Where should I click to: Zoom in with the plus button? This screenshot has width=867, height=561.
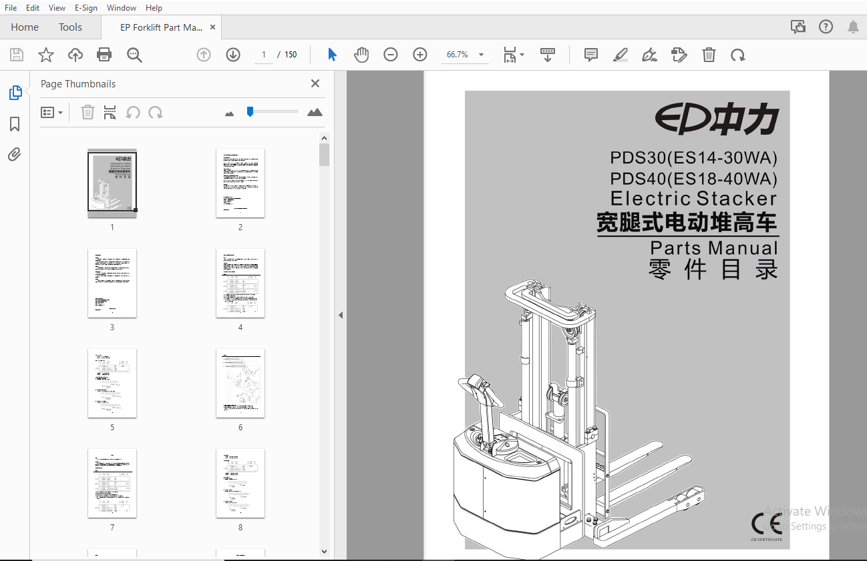coord(420,55)
